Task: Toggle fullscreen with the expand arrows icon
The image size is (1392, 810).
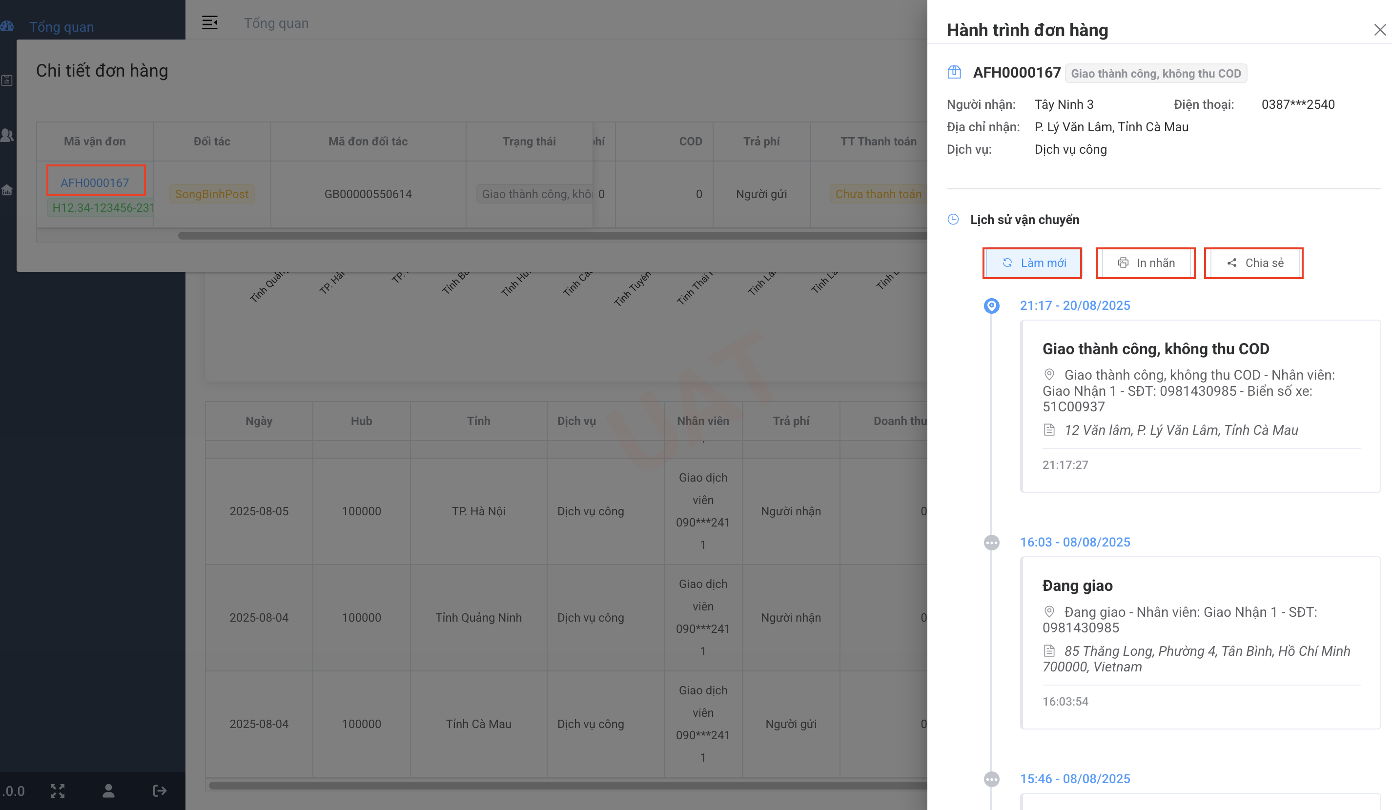Action: (x=58, y=790)
